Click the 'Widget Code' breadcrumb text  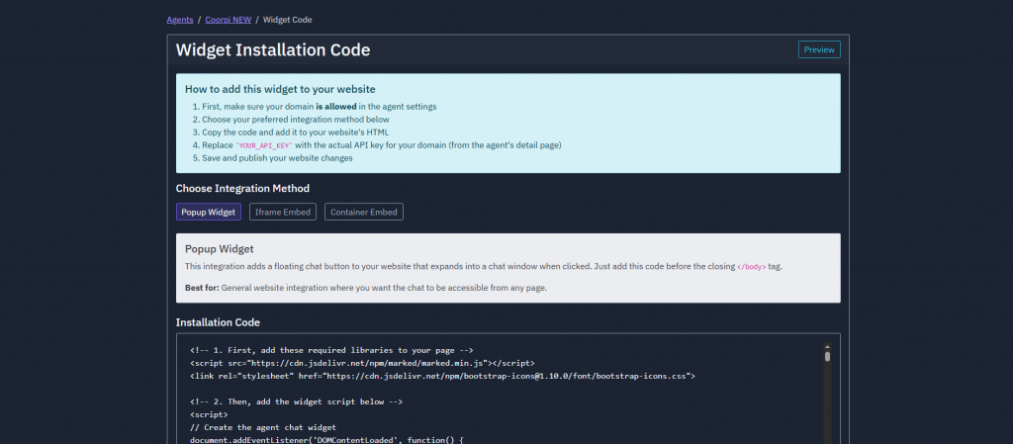coord(288,20)
